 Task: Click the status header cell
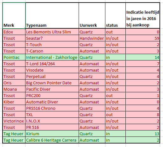(x=115, y=16)
